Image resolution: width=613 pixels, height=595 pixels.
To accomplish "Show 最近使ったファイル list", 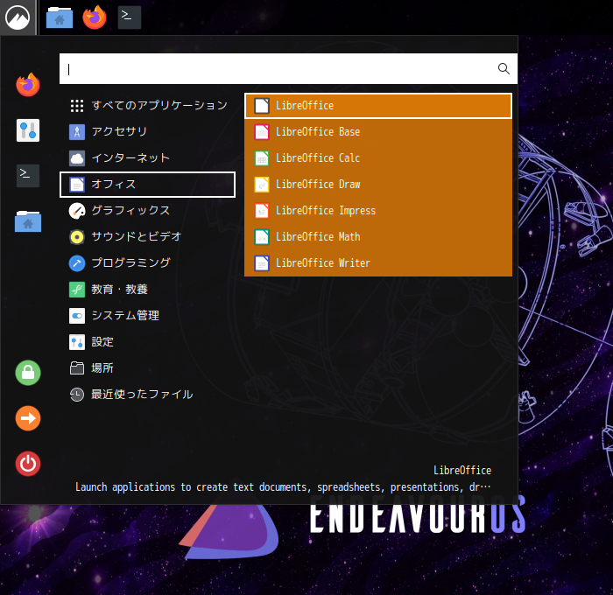I will pyautogui.click(x=147, y=395).
